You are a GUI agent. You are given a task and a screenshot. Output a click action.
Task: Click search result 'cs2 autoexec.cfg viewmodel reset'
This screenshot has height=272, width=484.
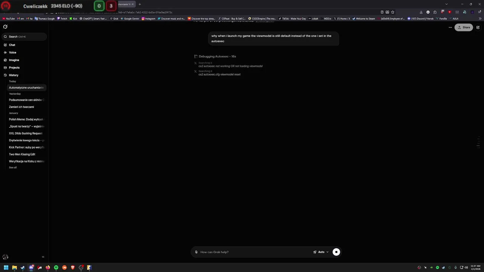220,74
